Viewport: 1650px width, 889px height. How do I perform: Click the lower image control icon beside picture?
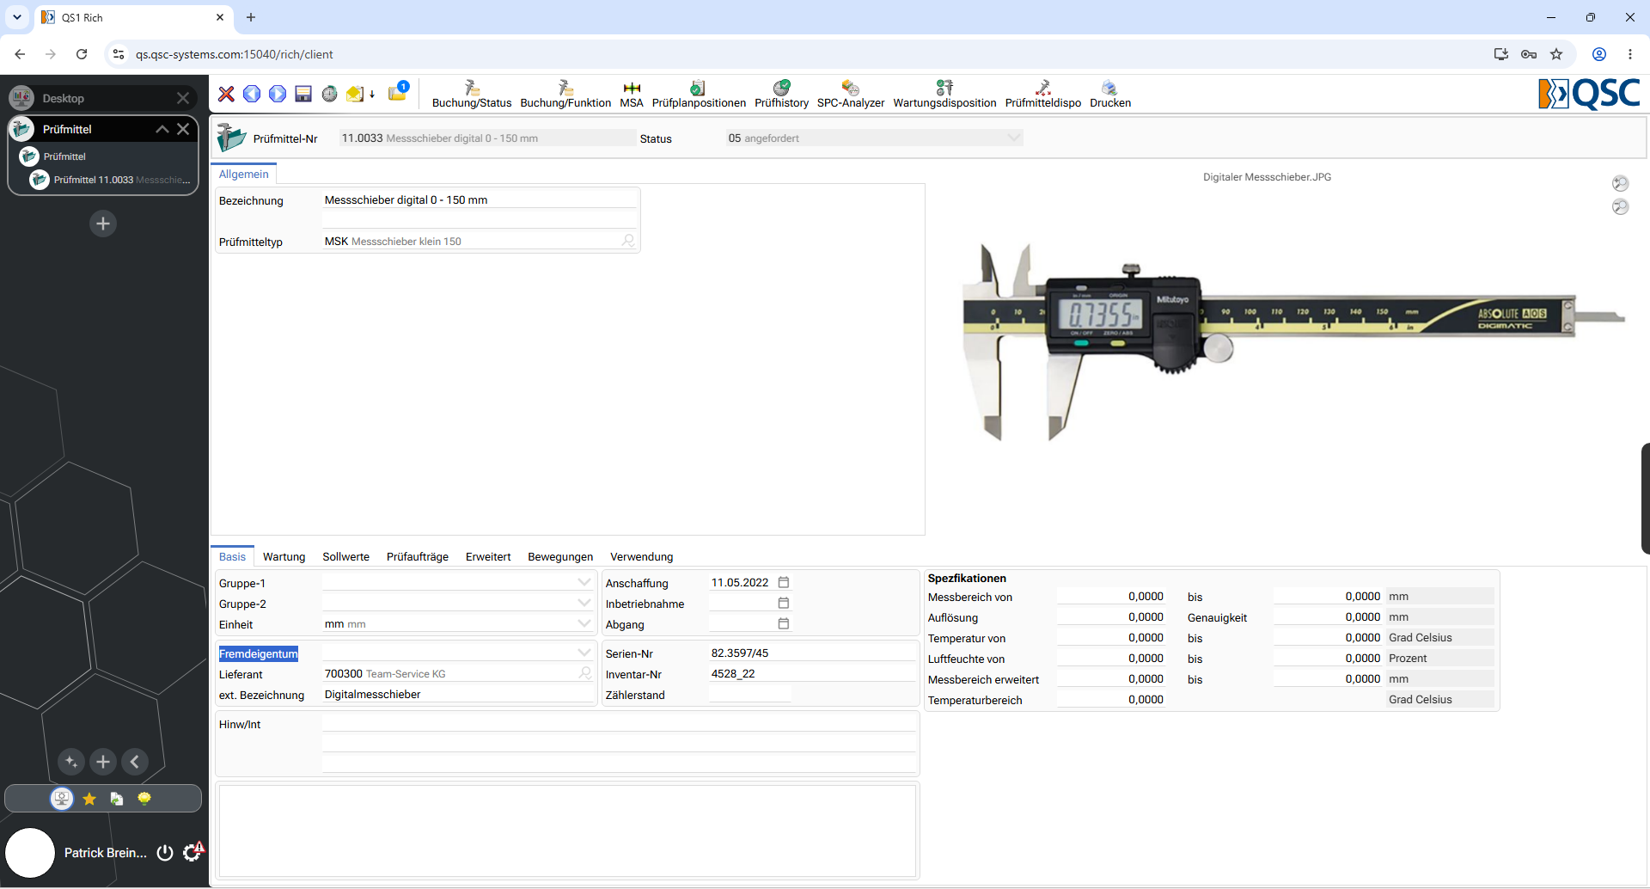pyautogui.click(x=1620, y=206)
